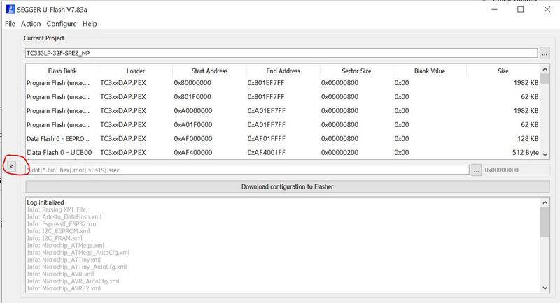Select flash bank row starting at 0xA0000000

click(283, 111)
